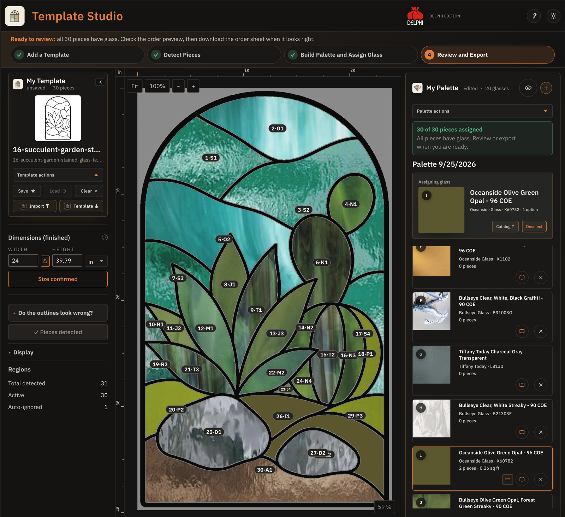Remove Bullseye Graffiti glass from palette

click(541, 331)
